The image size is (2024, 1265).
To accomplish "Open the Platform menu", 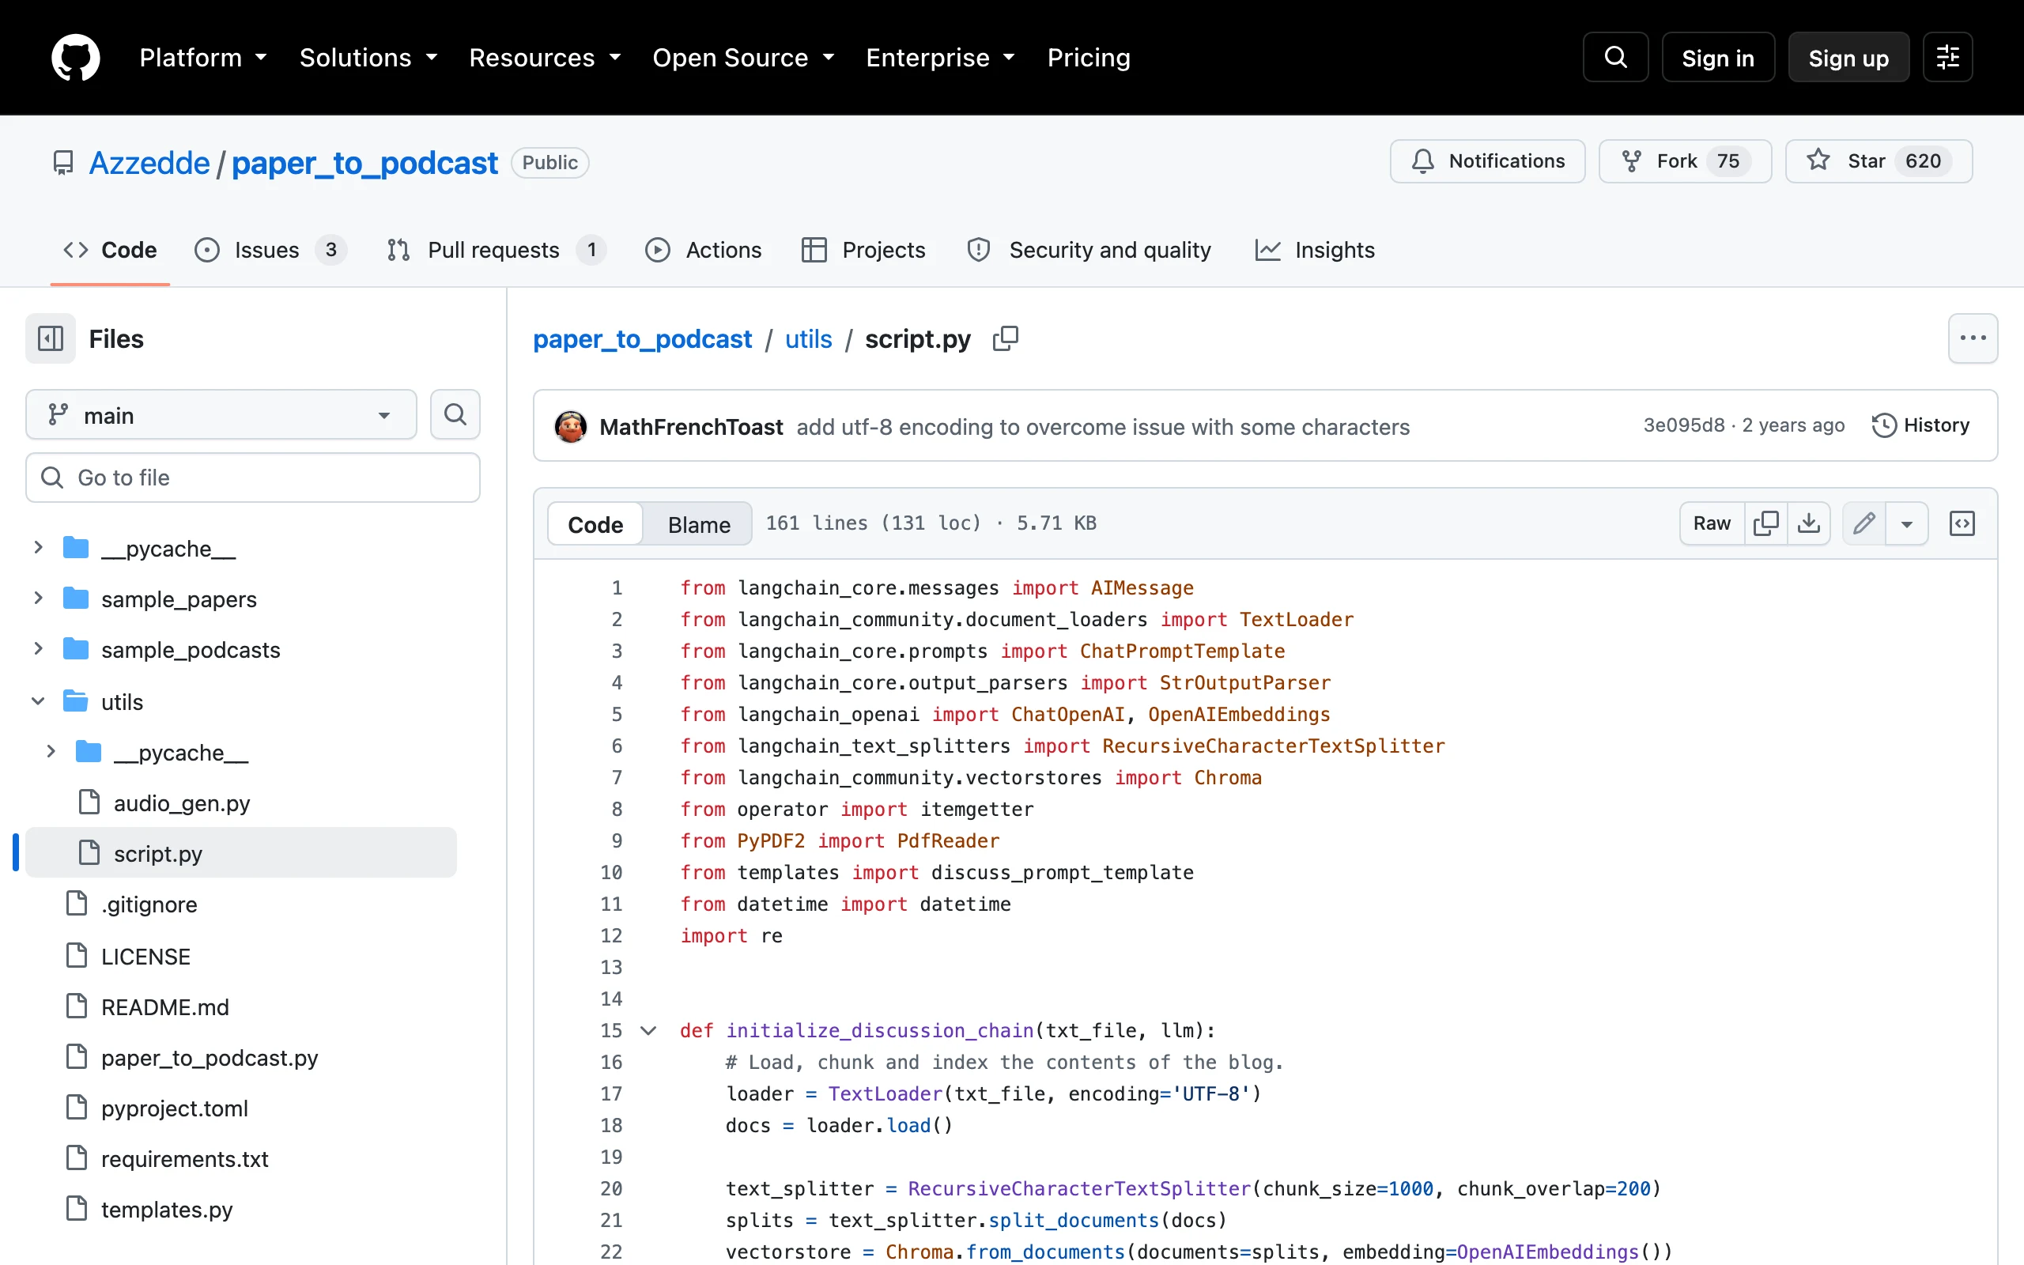I will point(203,58).
